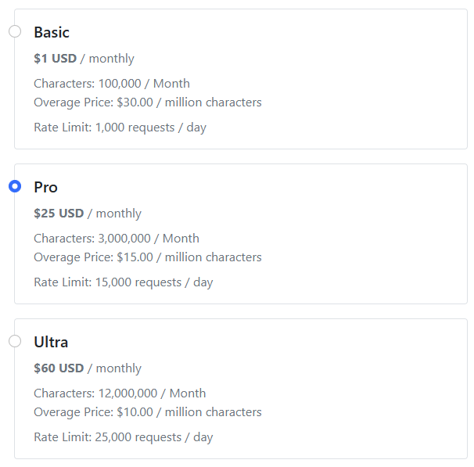Click the 15,000 requests per day limit
This screenshot has width=474, height=467.
pos(123,282)
